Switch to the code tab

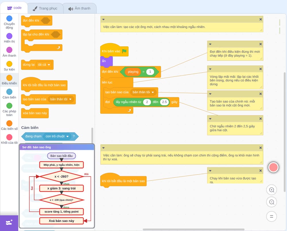(x=14, y=8)
